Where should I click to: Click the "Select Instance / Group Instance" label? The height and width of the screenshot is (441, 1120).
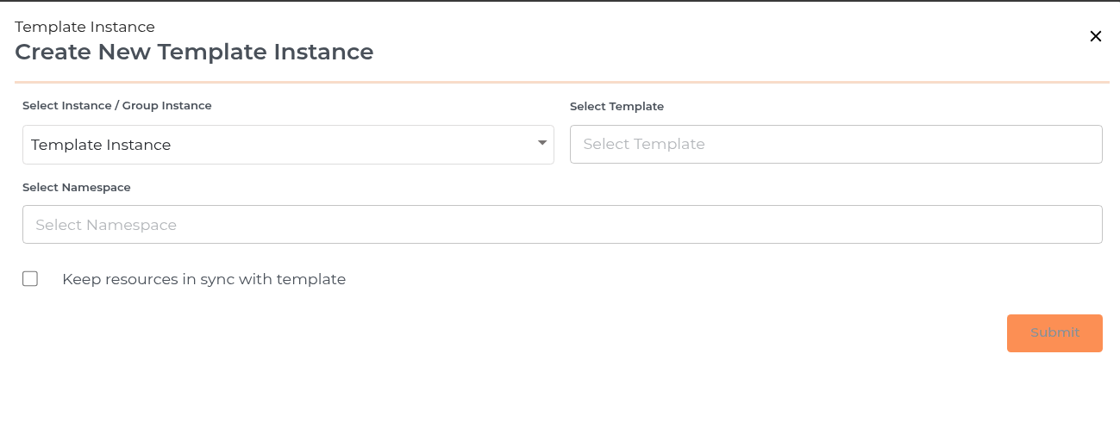coord(117,106)
